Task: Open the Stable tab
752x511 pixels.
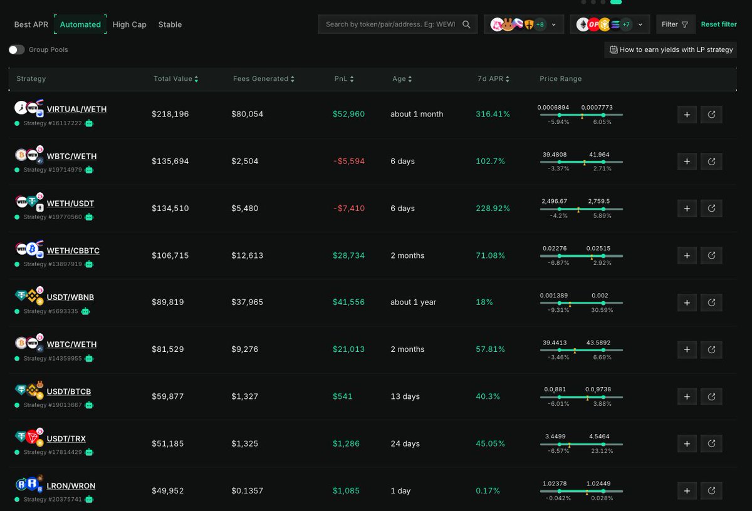Action: pos(170,24)
